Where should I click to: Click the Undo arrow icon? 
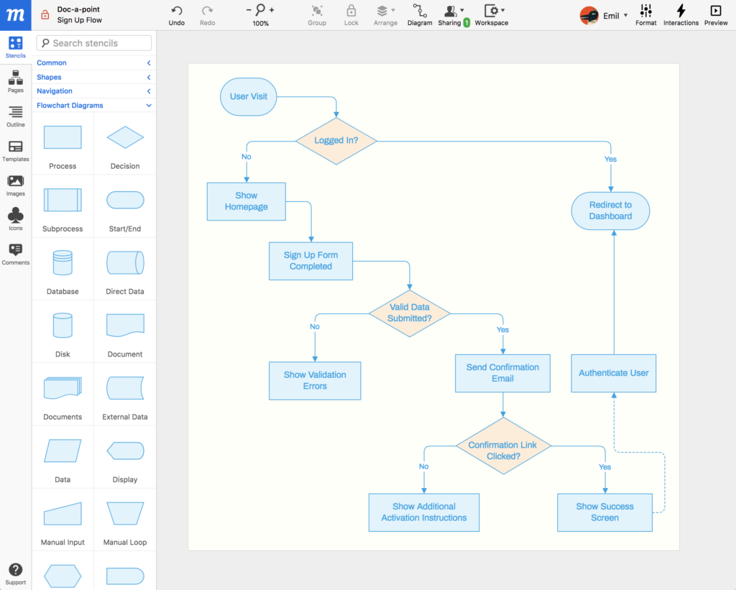177,11
